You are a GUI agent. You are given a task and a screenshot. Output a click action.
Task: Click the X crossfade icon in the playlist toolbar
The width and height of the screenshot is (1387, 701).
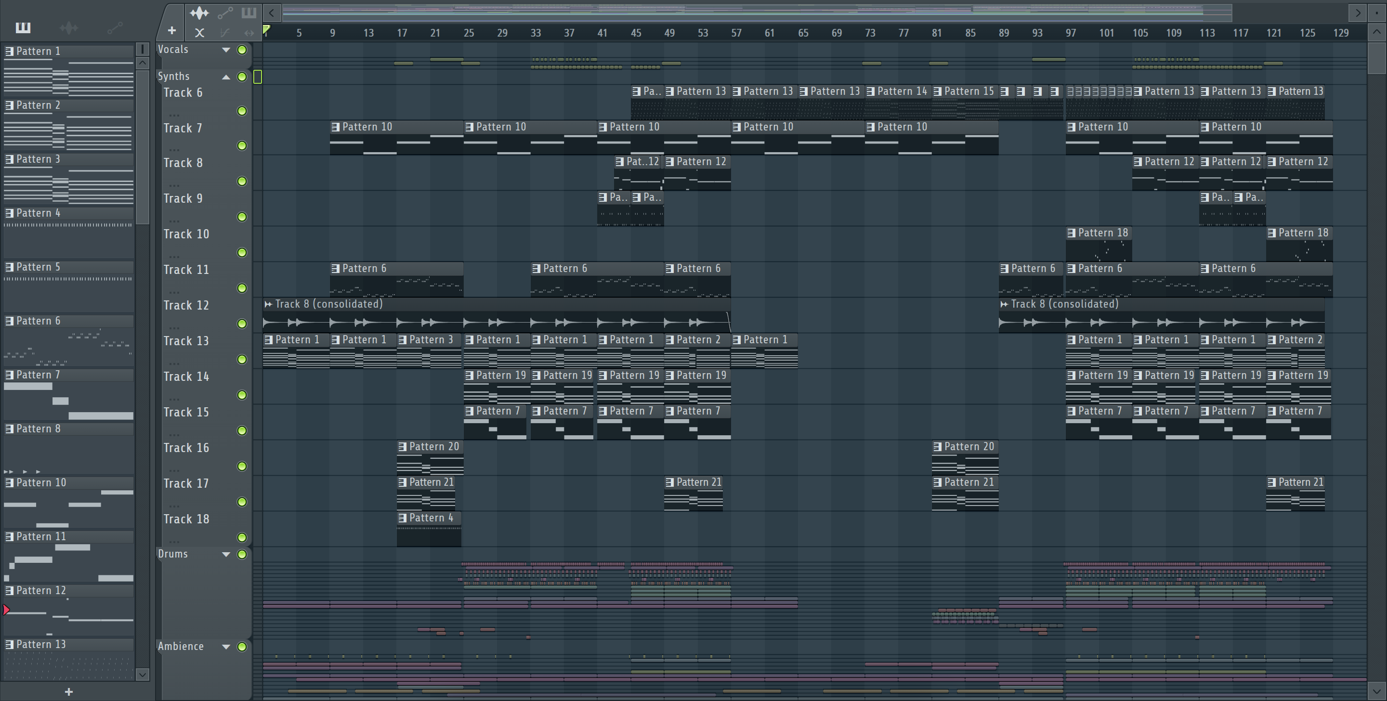[199, 33]
